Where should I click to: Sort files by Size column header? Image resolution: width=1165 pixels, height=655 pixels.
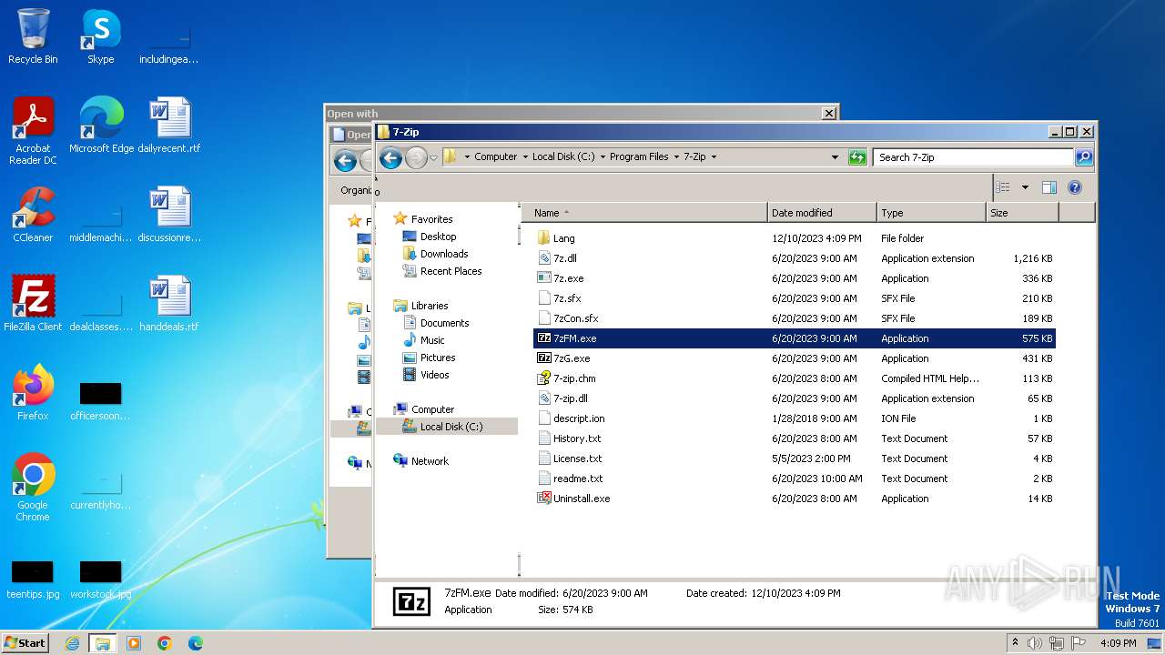tap(1023, 213)
